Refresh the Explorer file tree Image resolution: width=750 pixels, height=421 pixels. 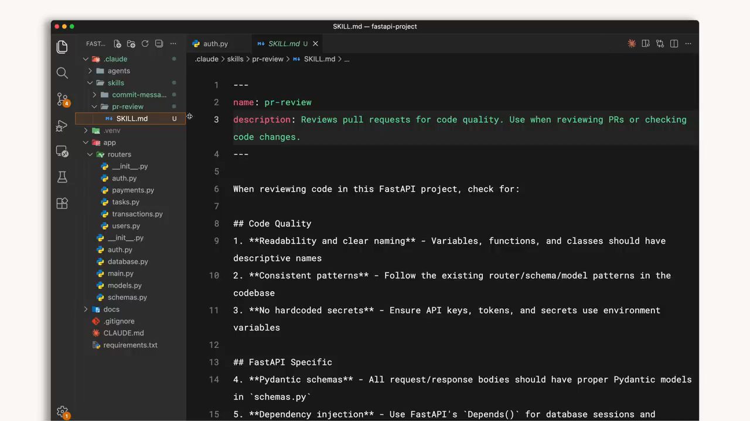[145, 44]
